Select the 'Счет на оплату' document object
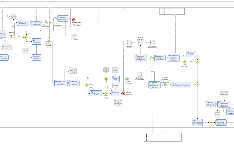 [73, 71]
